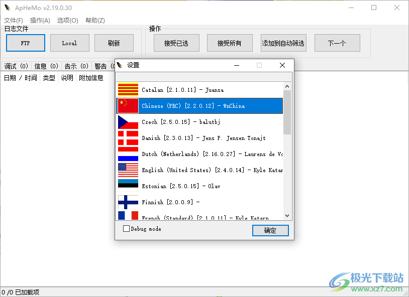Click the 刷新 refresh button
This screenshot has height=297, width=409.
tap(114, 43)
